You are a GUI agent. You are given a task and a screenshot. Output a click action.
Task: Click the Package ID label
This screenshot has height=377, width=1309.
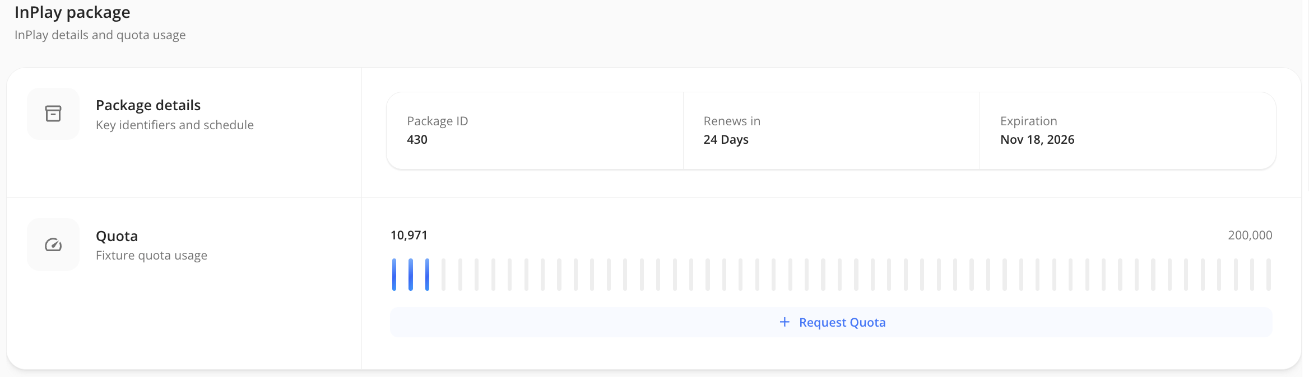coord(437,121)
